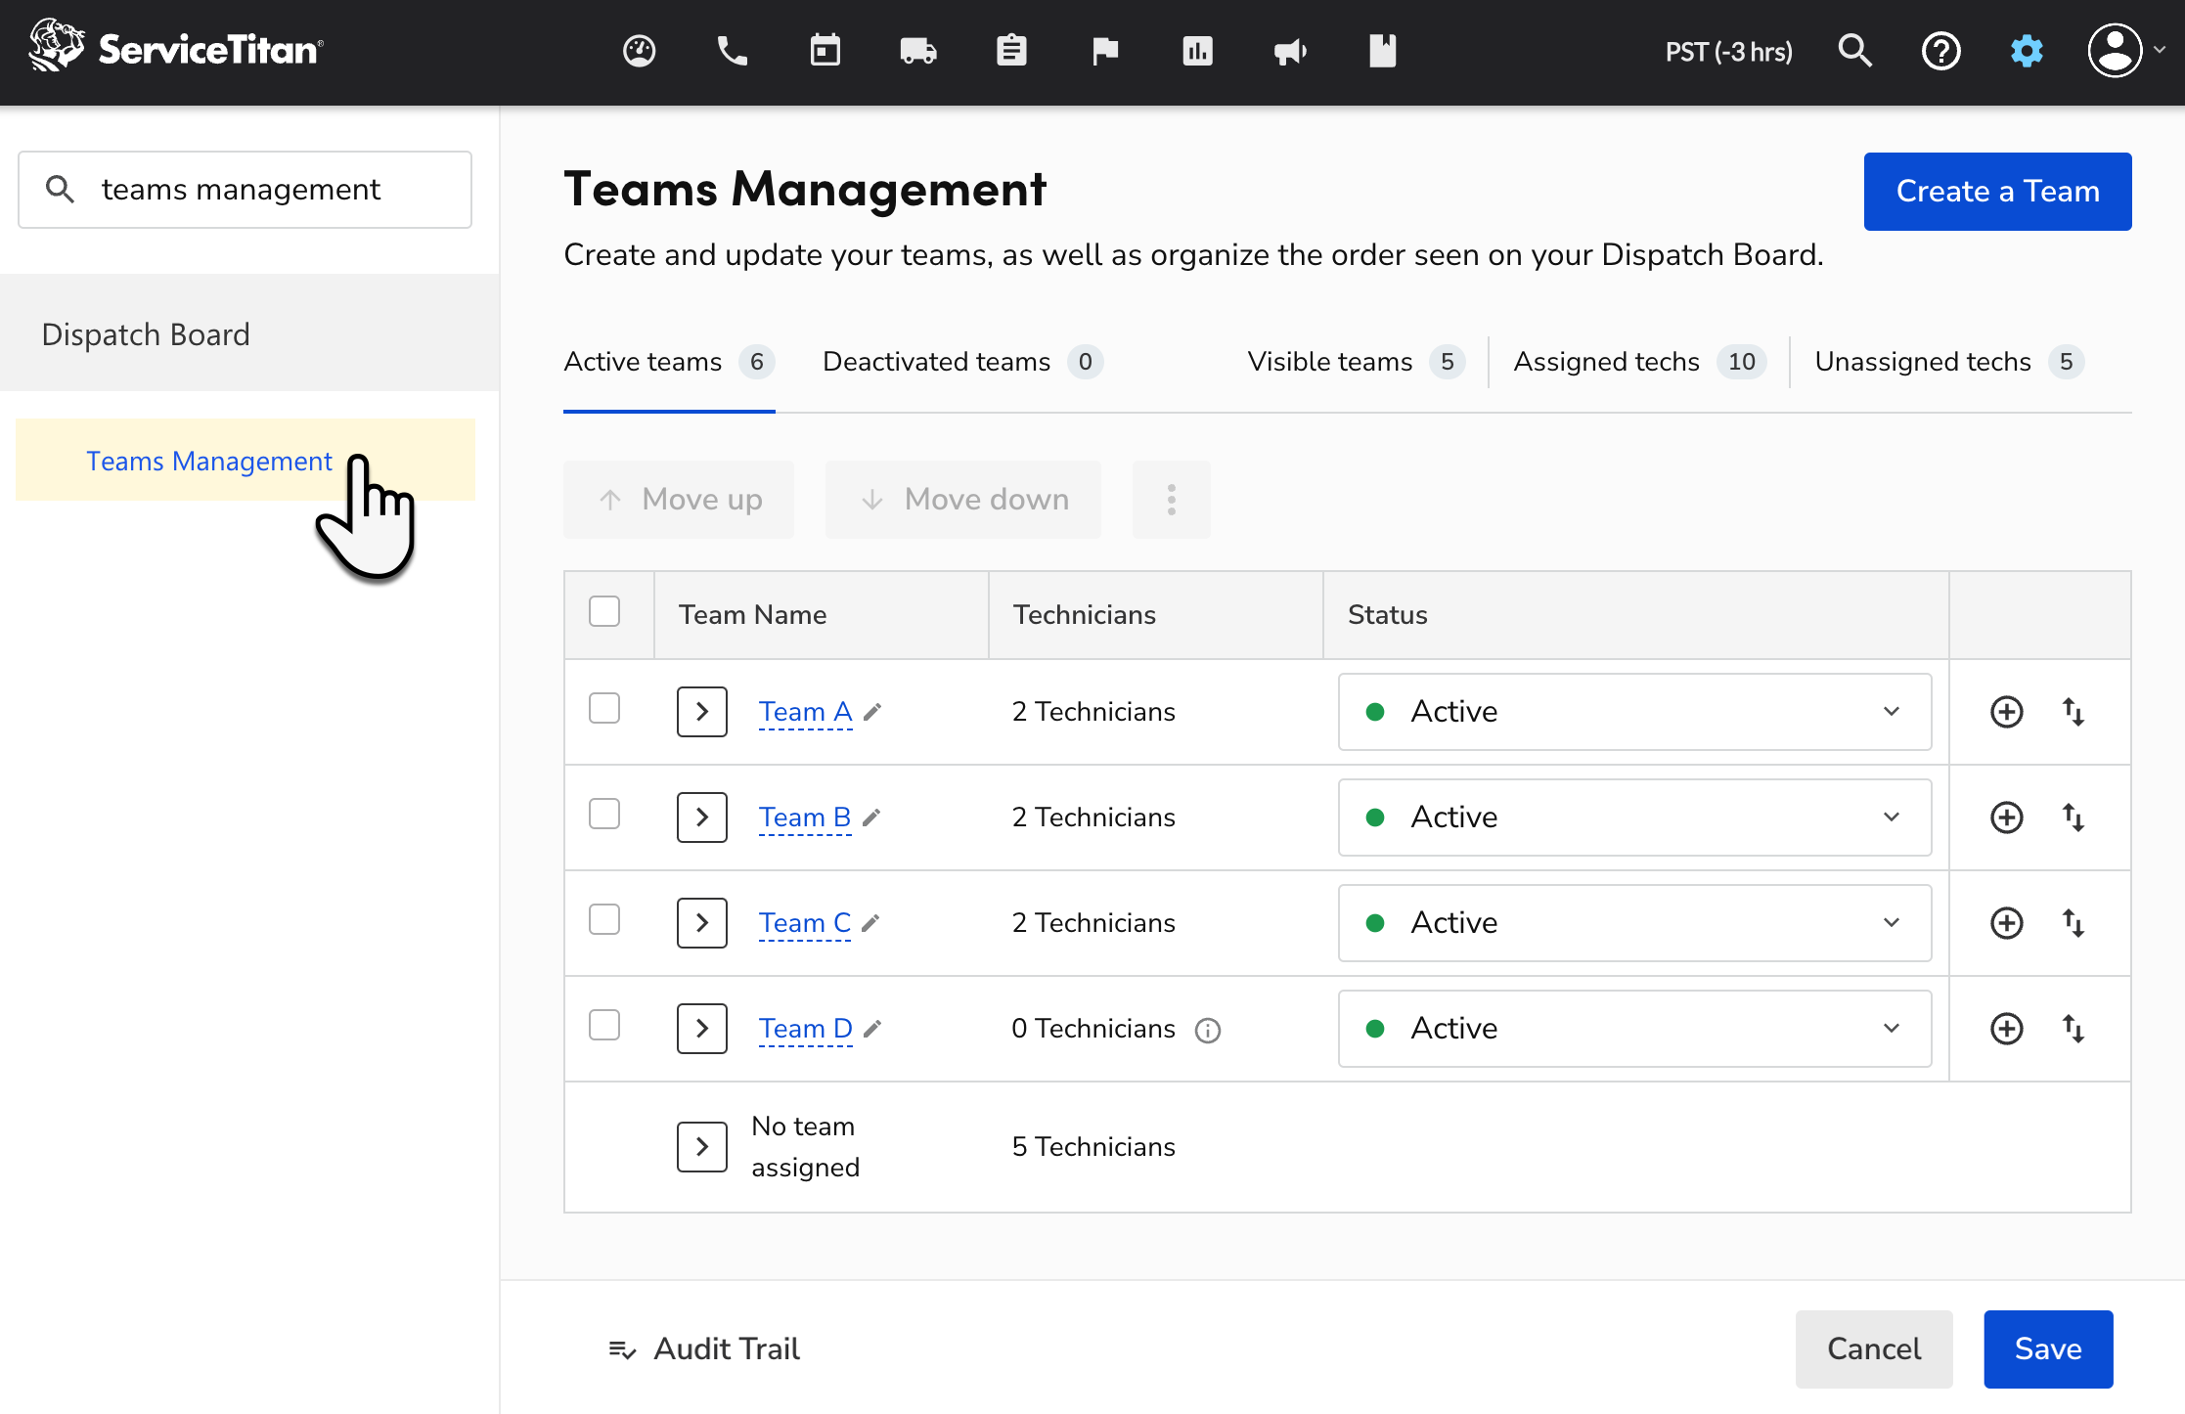
Task: Expand the No team assigned row
Action: click(701, 1146)
